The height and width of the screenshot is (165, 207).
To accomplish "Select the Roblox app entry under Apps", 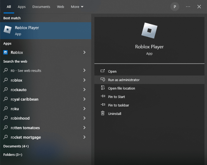I will tap(45, 52).
